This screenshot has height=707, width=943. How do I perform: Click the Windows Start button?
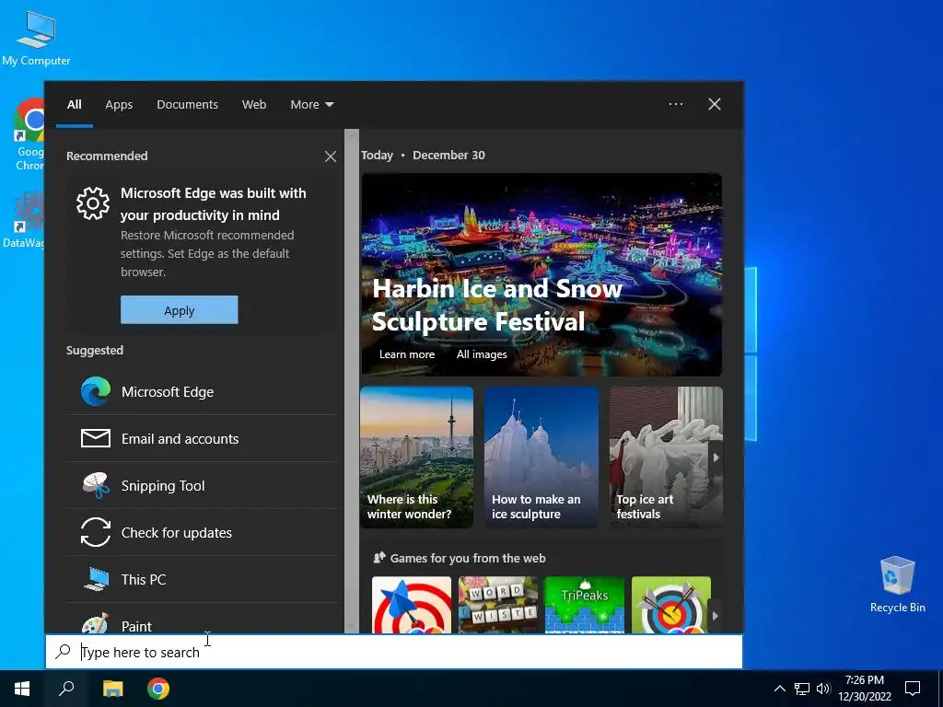click(22, 689)
